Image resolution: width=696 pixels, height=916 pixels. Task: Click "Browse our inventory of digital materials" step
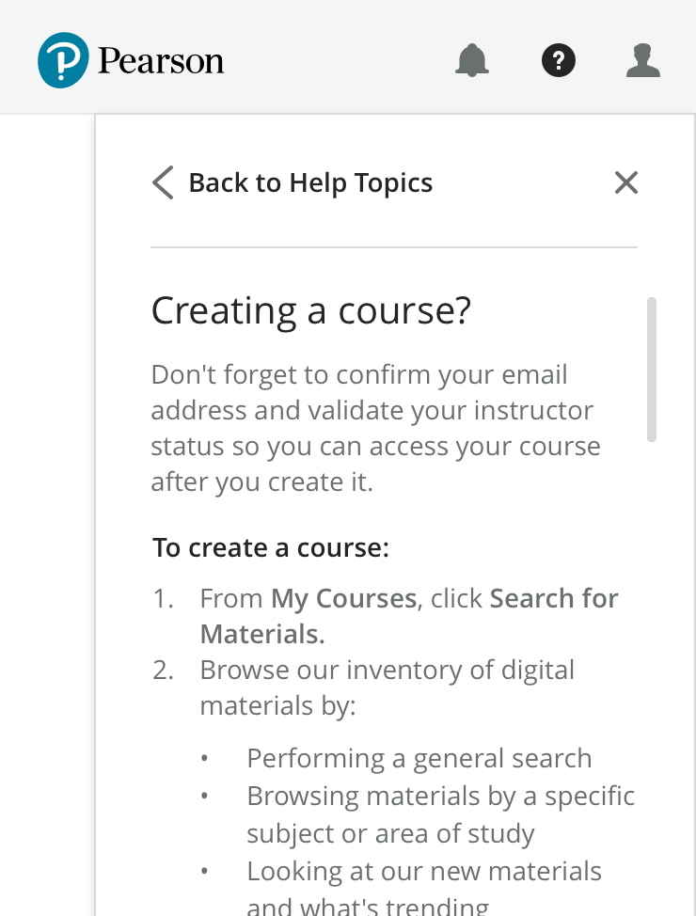point(387,671)
